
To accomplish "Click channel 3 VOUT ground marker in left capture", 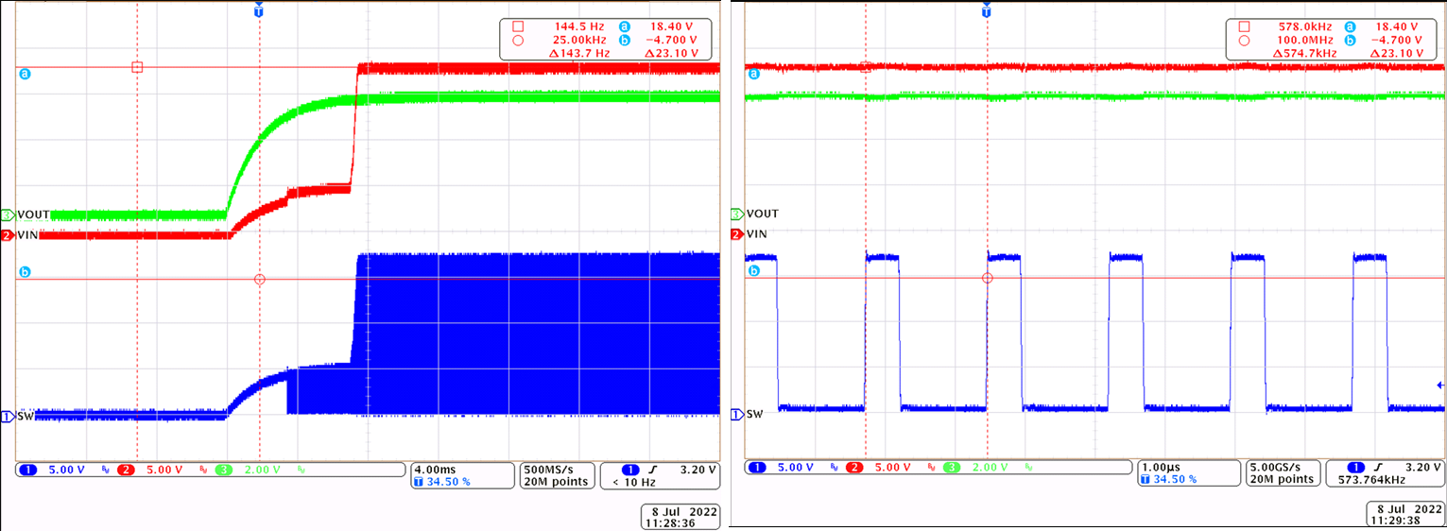I will click(9, 215).
